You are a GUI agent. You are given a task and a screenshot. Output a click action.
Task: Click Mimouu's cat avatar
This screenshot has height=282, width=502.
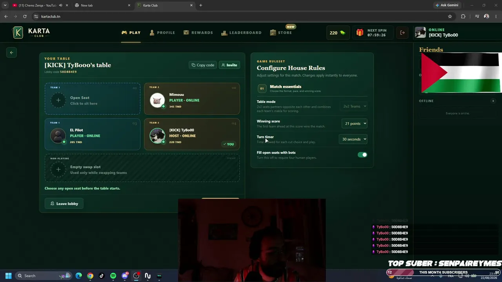point(157,100)
